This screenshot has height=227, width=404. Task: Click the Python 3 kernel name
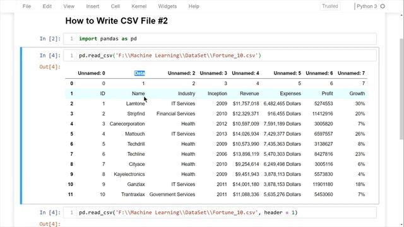tap(367, 6)
